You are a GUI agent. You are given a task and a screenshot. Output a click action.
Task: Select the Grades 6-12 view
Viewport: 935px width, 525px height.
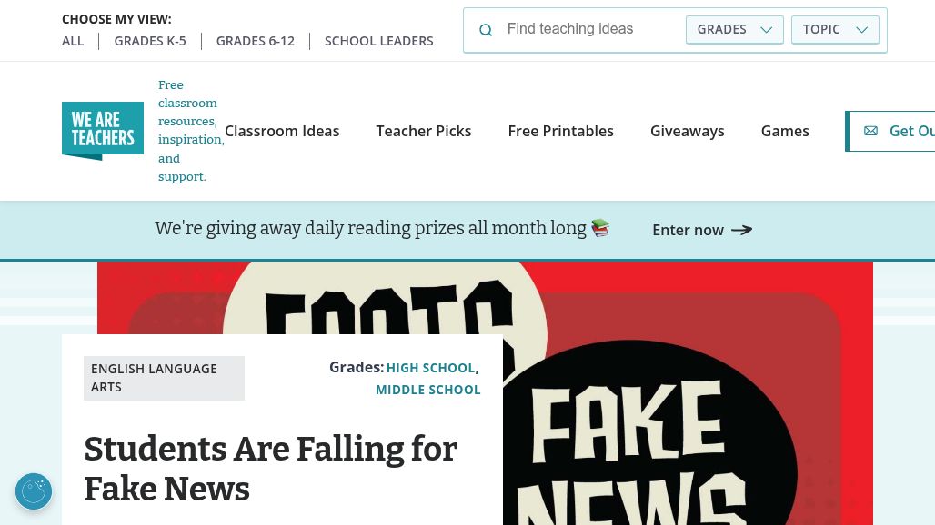pyautogui.click(x=256, y=41)
